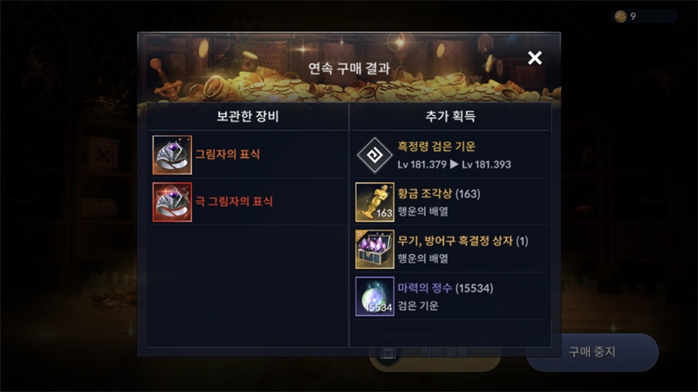Click the Lv 181.393 level text

pos(486,164)
